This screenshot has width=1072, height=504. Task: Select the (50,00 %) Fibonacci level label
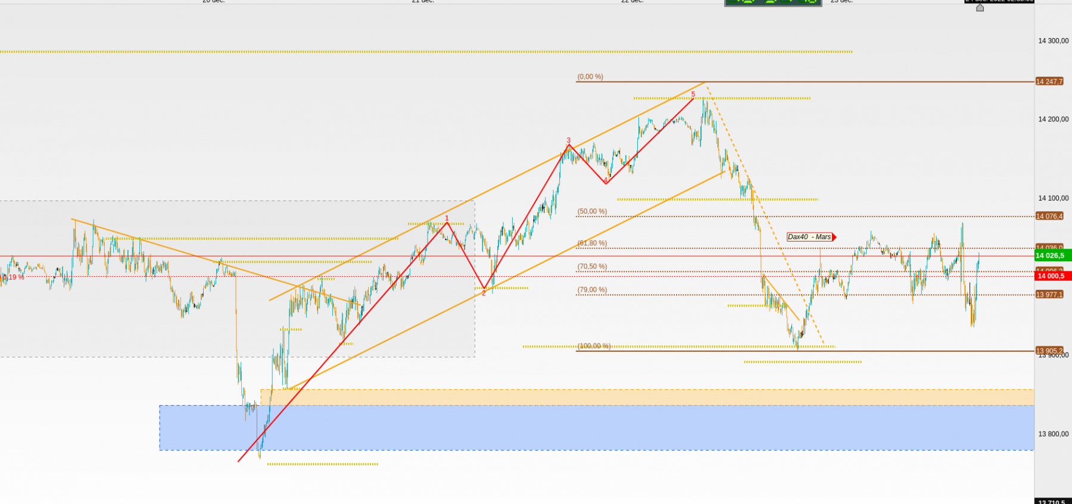[x=592, y=211]
